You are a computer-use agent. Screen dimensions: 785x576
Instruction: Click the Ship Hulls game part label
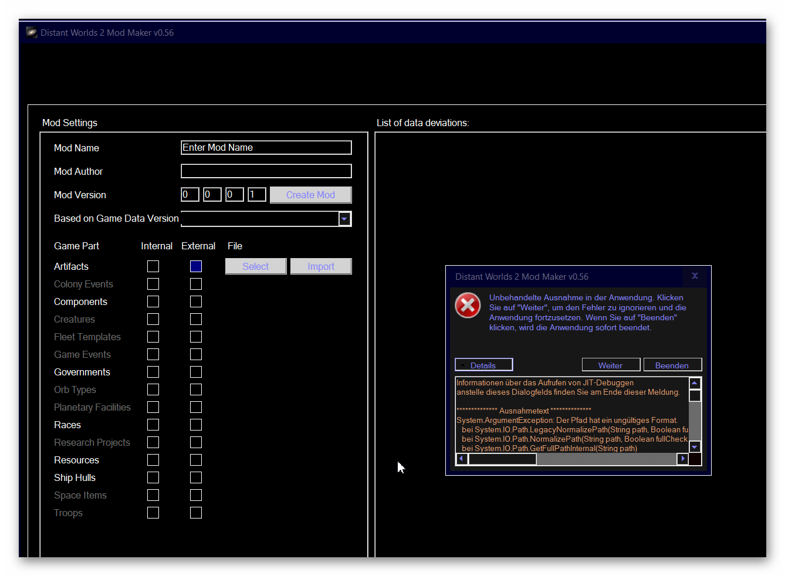click(x=75, y=477)
